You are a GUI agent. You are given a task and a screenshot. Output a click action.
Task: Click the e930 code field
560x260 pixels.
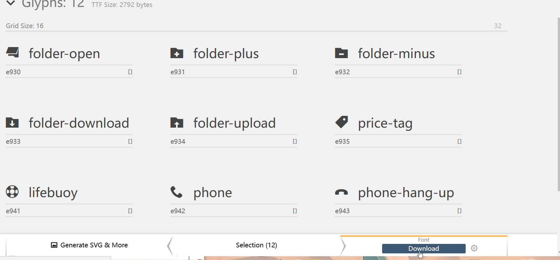click(x=66, y=72)
